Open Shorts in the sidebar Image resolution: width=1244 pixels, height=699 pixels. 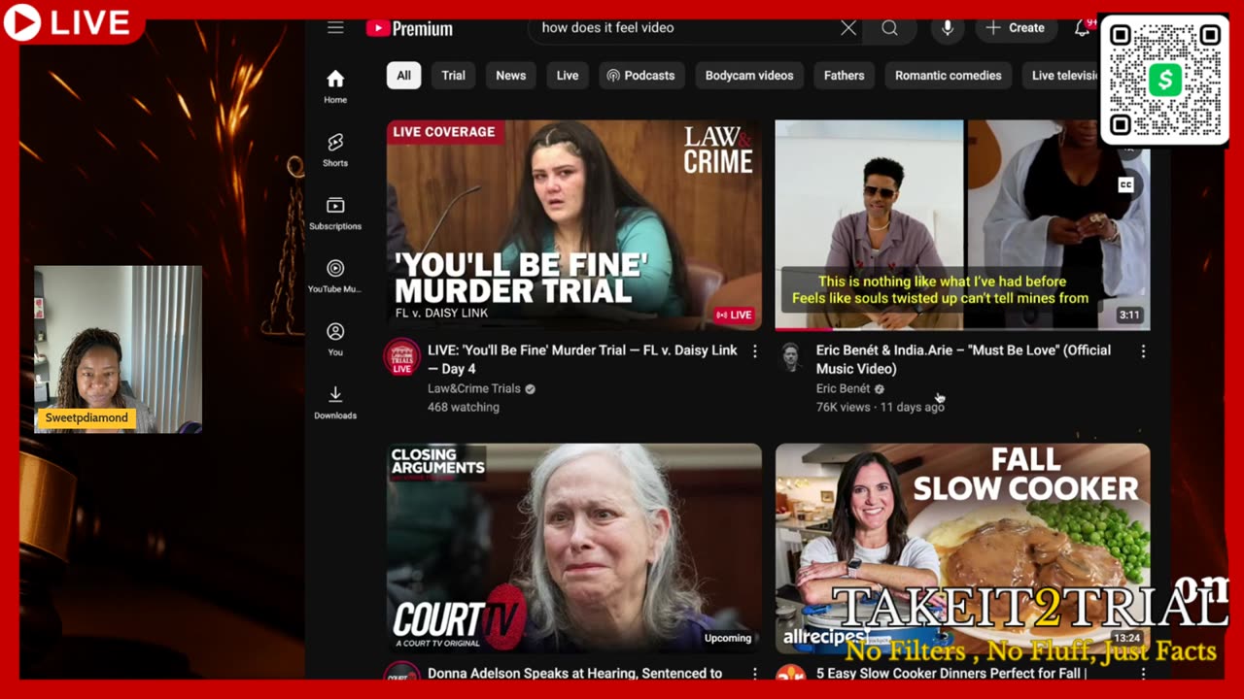coord(335,150)
